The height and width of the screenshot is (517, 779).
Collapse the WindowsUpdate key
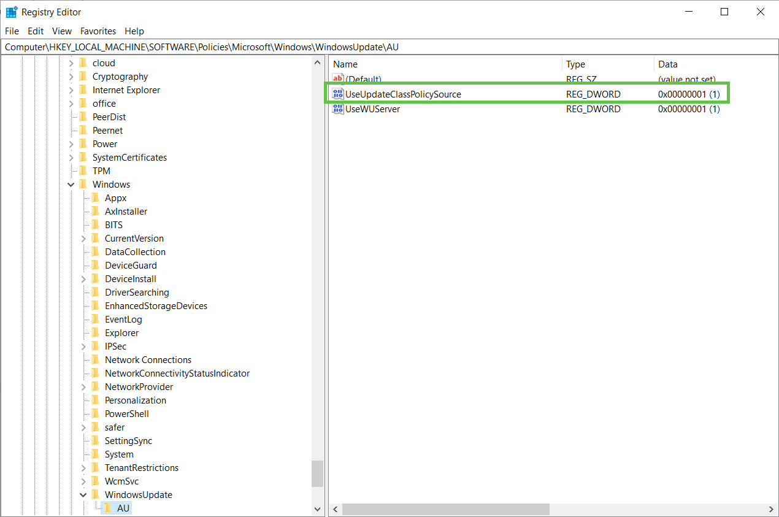pyautogui.click(x=83, y=494)
